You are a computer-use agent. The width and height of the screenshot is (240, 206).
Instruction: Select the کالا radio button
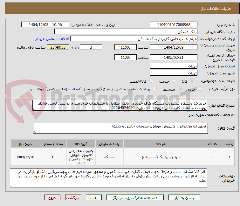pos(192,81)
